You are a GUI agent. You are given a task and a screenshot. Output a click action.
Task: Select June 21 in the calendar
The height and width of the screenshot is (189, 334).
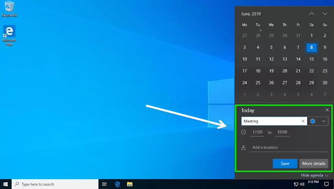(x=298, y=71)
